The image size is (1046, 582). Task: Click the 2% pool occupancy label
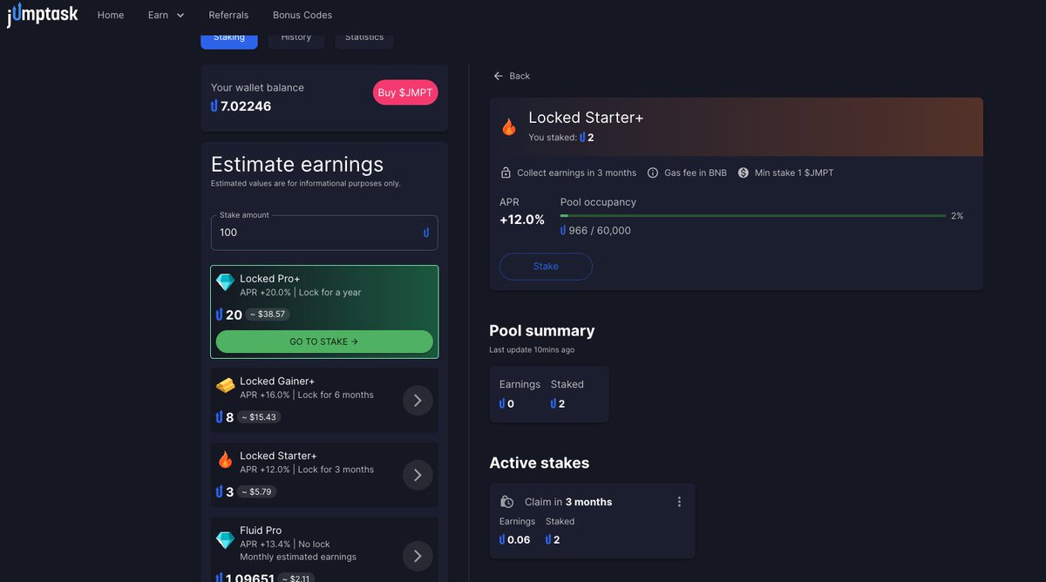click(957, 216)
